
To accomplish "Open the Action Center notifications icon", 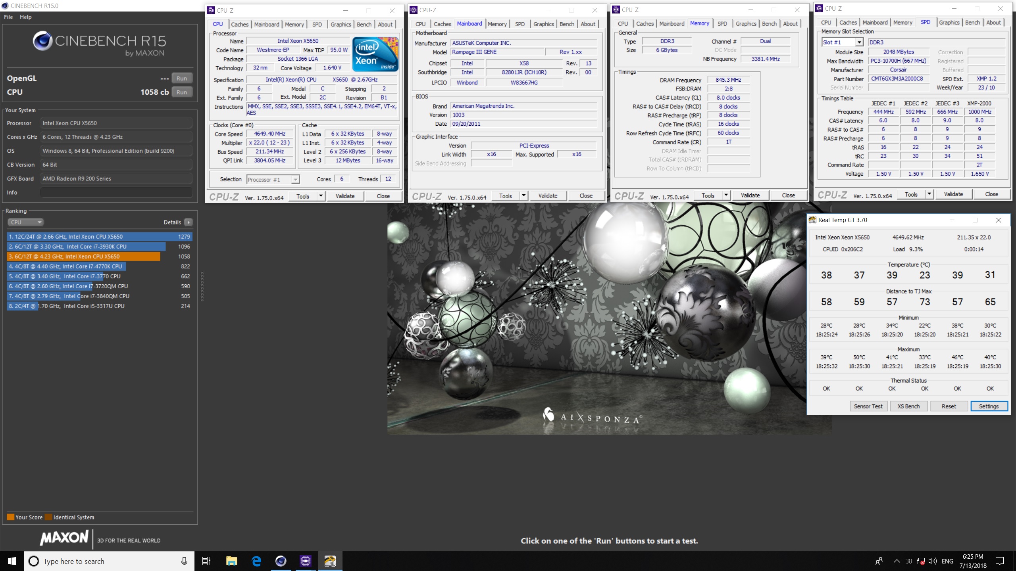I will point(1000,561).
